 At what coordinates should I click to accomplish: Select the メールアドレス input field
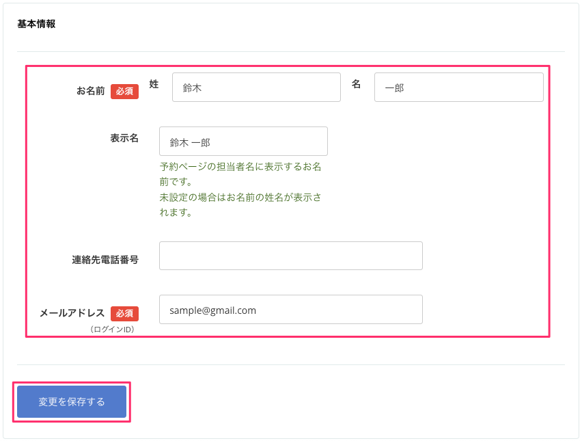[x=290, y=310]
